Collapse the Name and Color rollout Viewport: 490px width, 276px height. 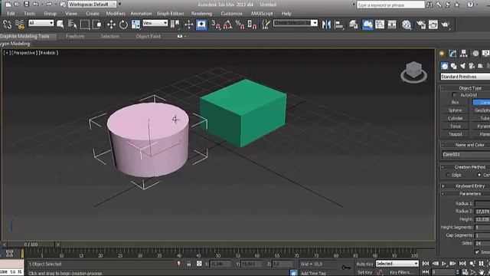[x=465, y=145]
